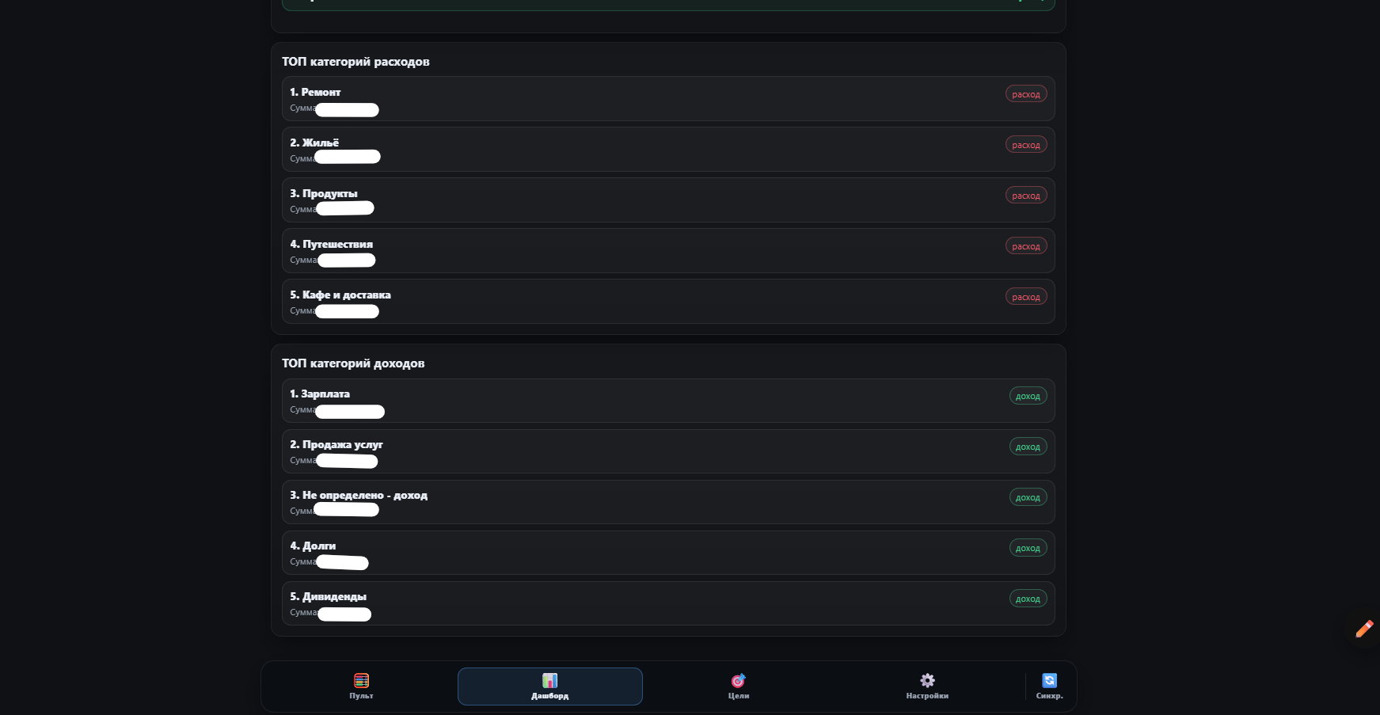Select the Путешествия expense row

[667, 251]
